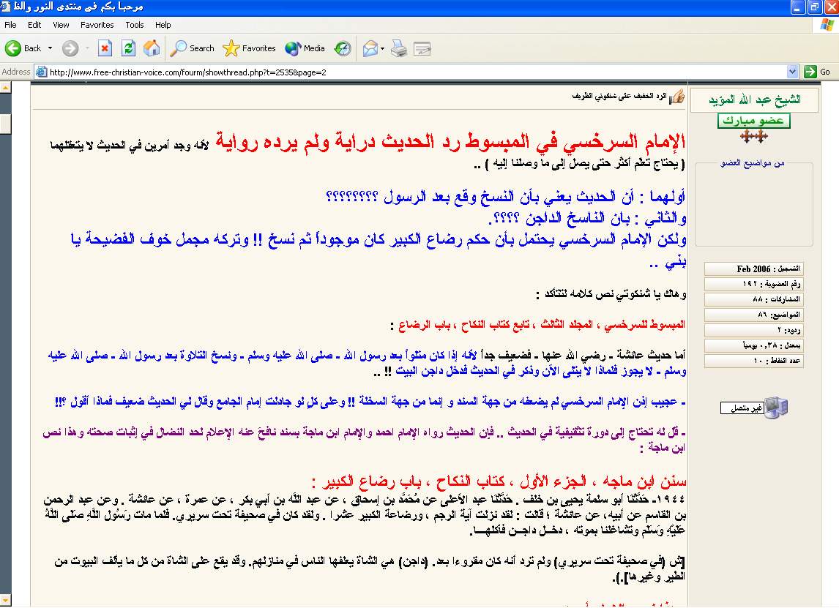Open the Media toolbar pane
This screenshot has height=608, width=839.
click(305, 48)
